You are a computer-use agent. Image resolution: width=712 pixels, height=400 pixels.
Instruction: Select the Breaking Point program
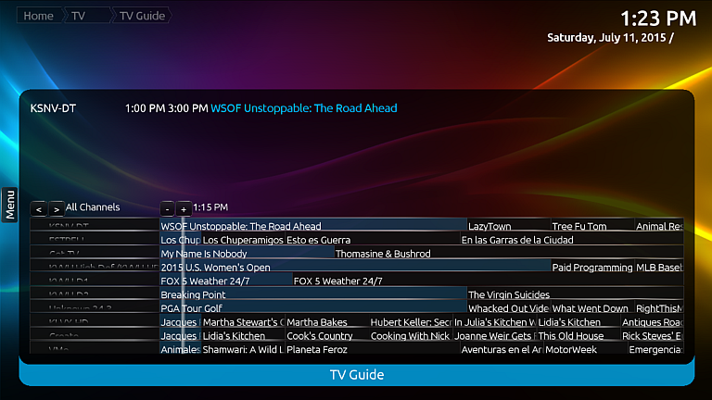(x=312, y=294)
